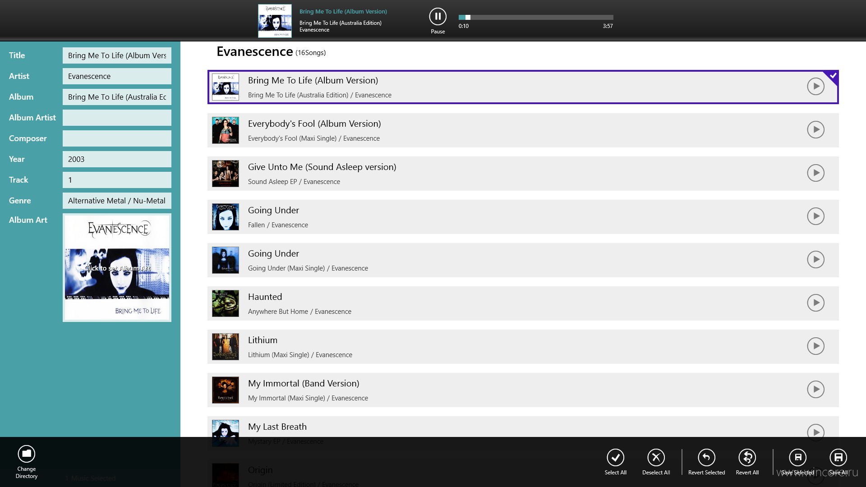Play the Haunted track
866x487 pixels.
(x=815, y=303)
